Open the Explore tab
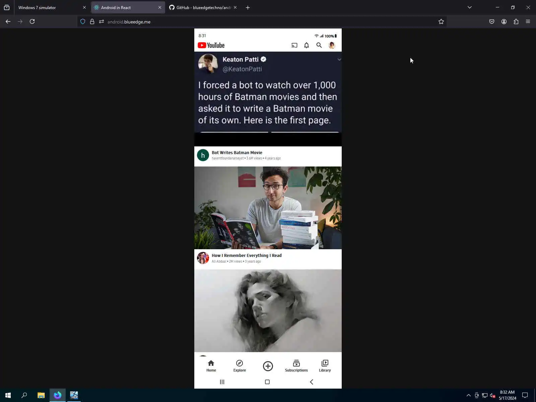 [240, 366]
